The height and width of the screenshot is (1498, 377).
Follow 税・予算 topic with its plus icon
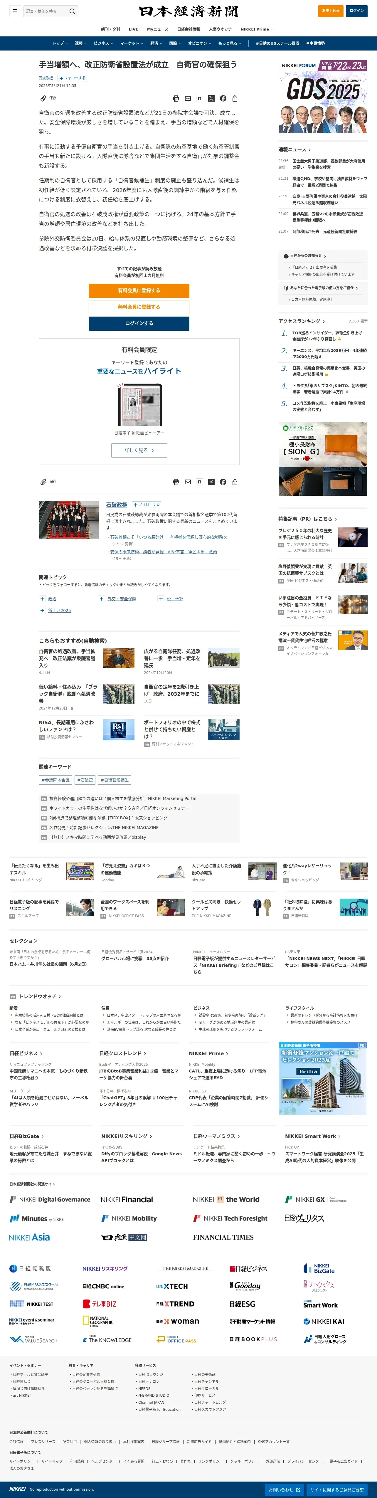click(161, 598)
